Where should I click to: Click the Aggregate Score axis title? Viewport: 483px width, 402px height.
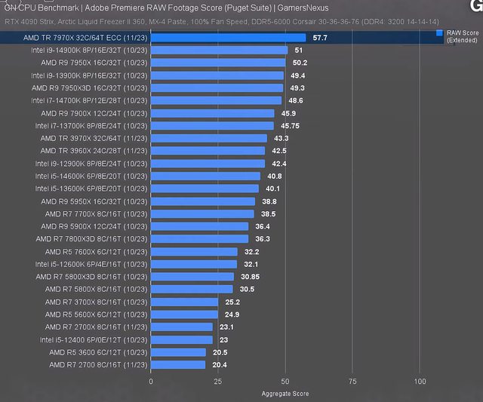click(285, 394)
